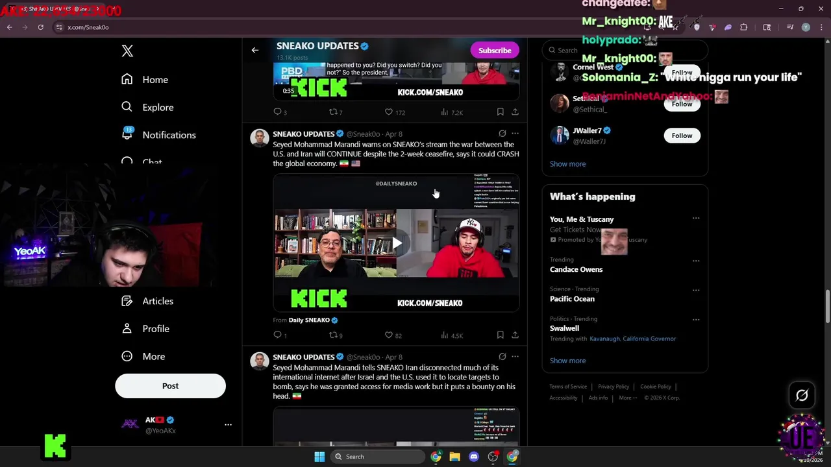Image resolution: width=831 pixels, height=467 pixels.
Task: Click the X search field
Action: point(625,50)
